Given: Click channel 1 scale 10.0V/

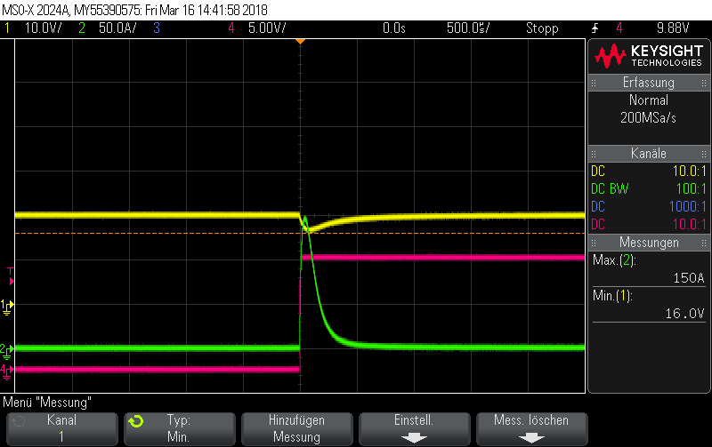Looking at the screenshot, I should [43, 28].
